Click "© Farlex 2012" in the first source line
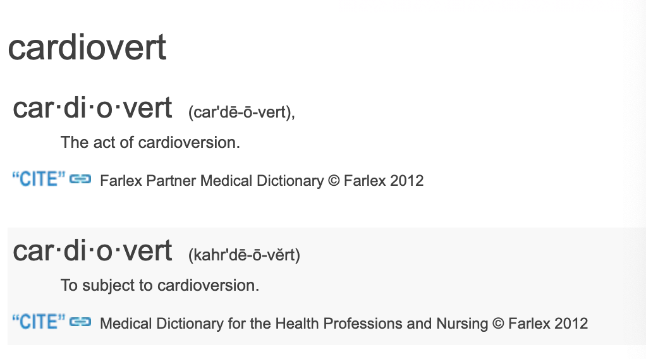 375,181
